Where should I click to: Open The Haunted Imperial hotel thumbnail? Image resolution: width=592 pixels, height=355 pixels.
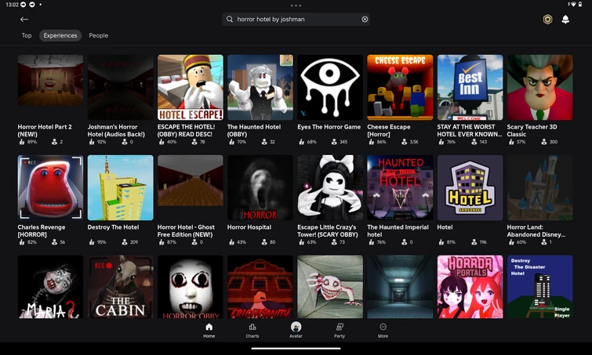[x=400, y=187]
